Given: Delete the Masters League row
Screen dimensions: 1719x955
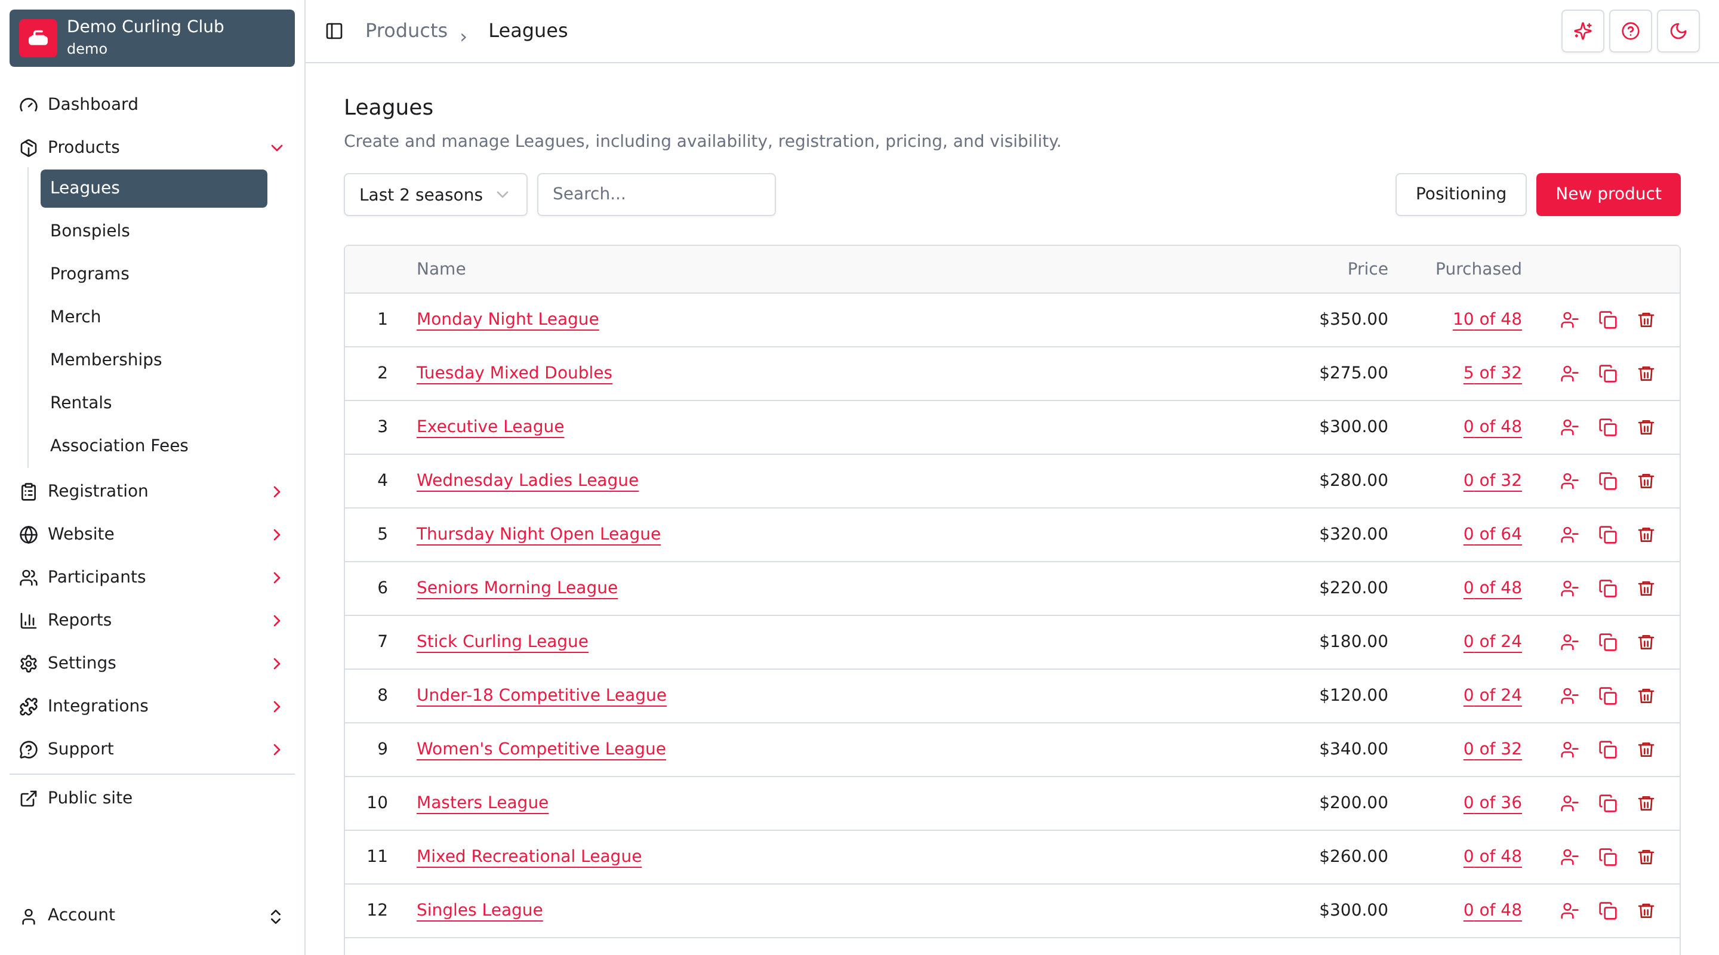Looking at the screenshot, I should tap(1646, 803).
